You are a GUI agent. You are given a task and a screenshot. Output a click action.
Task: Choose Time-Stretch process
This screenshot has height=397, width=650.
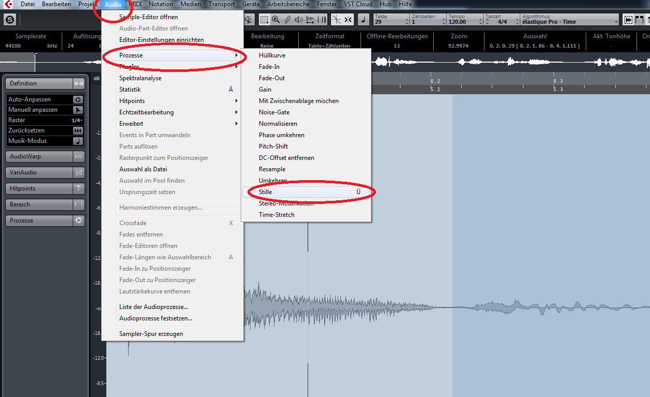coord(307,215)
